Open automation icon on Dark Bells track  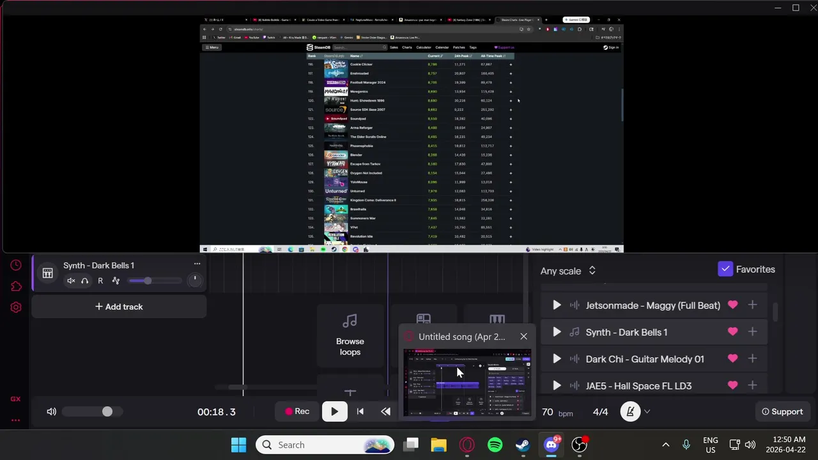tap(116, 281)
